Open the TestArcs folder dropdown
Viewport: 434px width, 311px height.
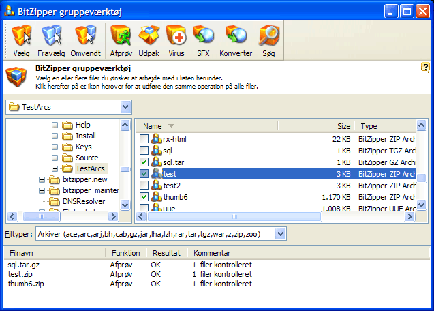125,107
